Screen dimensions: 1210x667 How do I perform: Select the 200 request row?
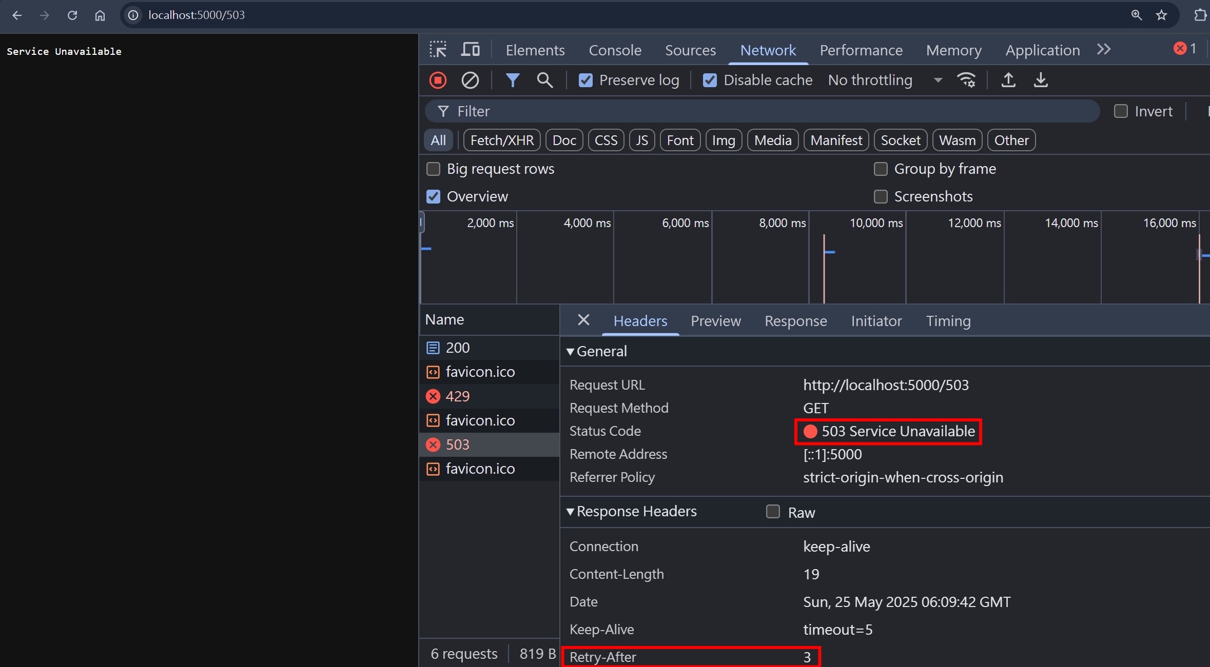(x=490, y=348)
